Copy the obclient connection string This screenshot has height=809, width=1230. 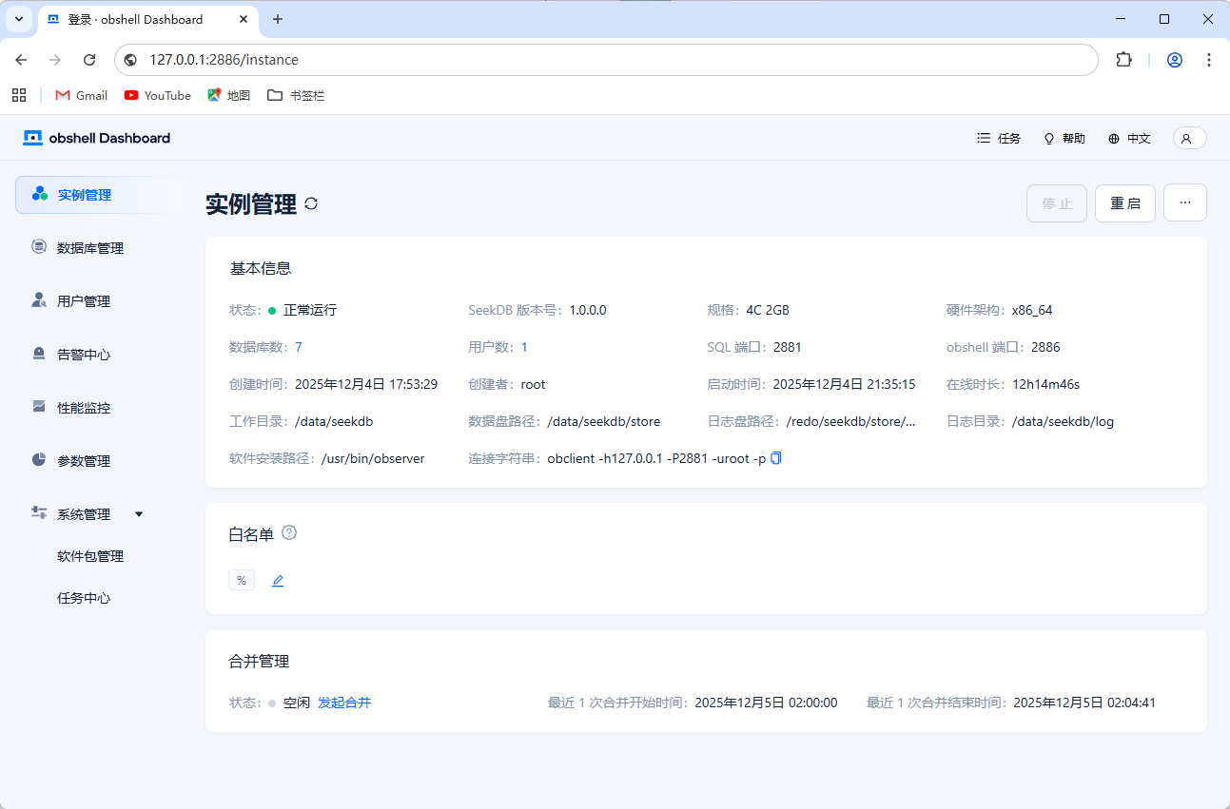coord(775,458)
